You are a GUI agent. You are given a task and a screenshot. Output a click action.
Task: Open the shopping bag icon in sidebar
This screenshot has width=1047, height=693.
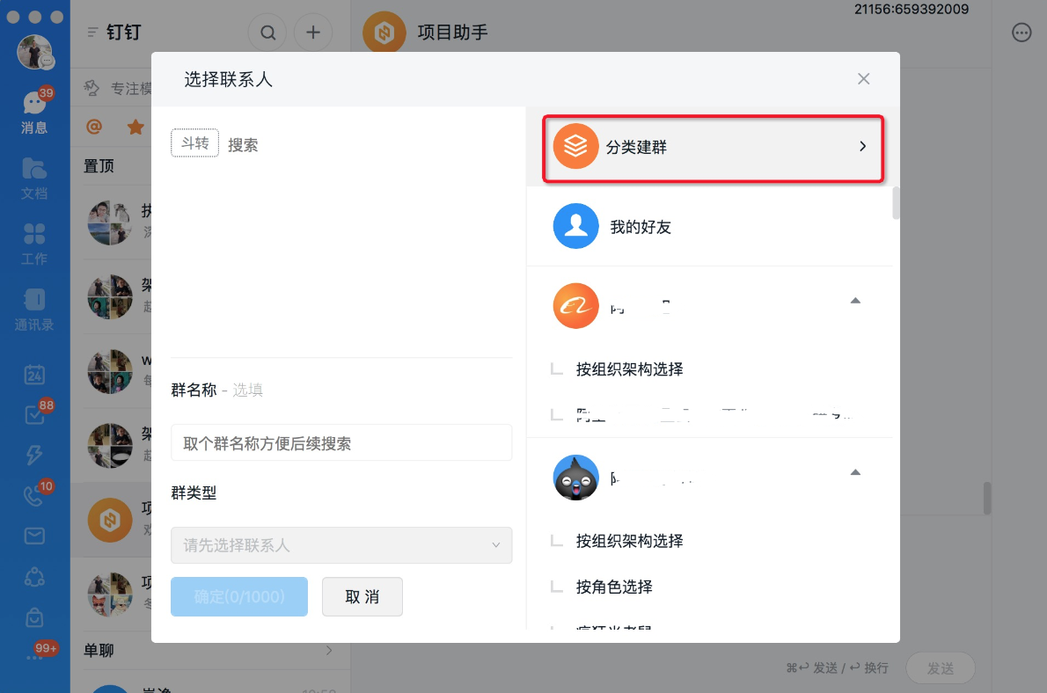tap(34, 617)
